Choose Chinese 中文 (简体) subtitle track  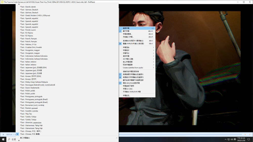31,131
